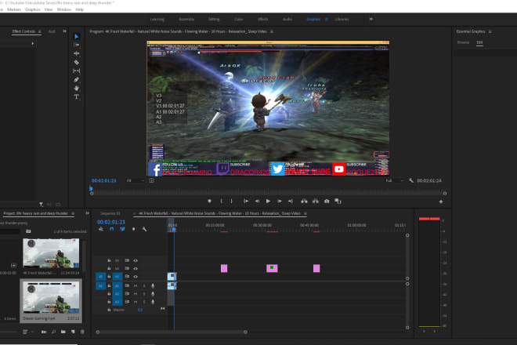Toggle A2 track targeting button

coord(117,294)
